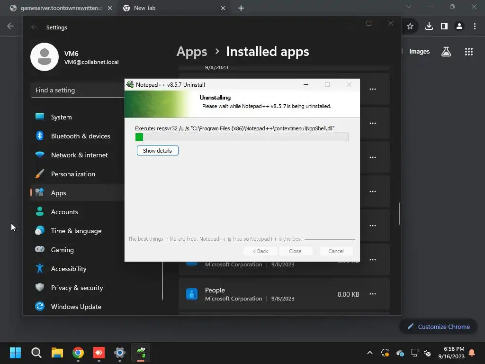This screenshot has width=485, height=364.
Task: Open the OneDrive cloud tray icon
Action: tap(400, 353)
